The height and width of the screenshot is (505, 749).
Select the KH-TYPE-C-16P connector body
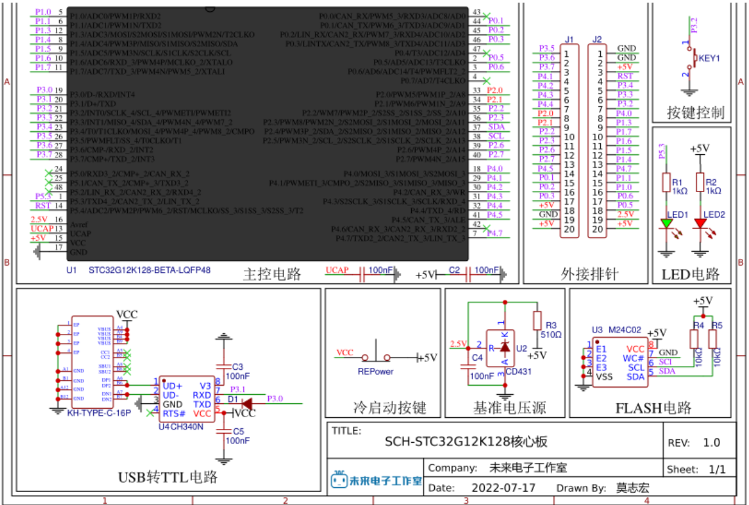coord(92,361)
